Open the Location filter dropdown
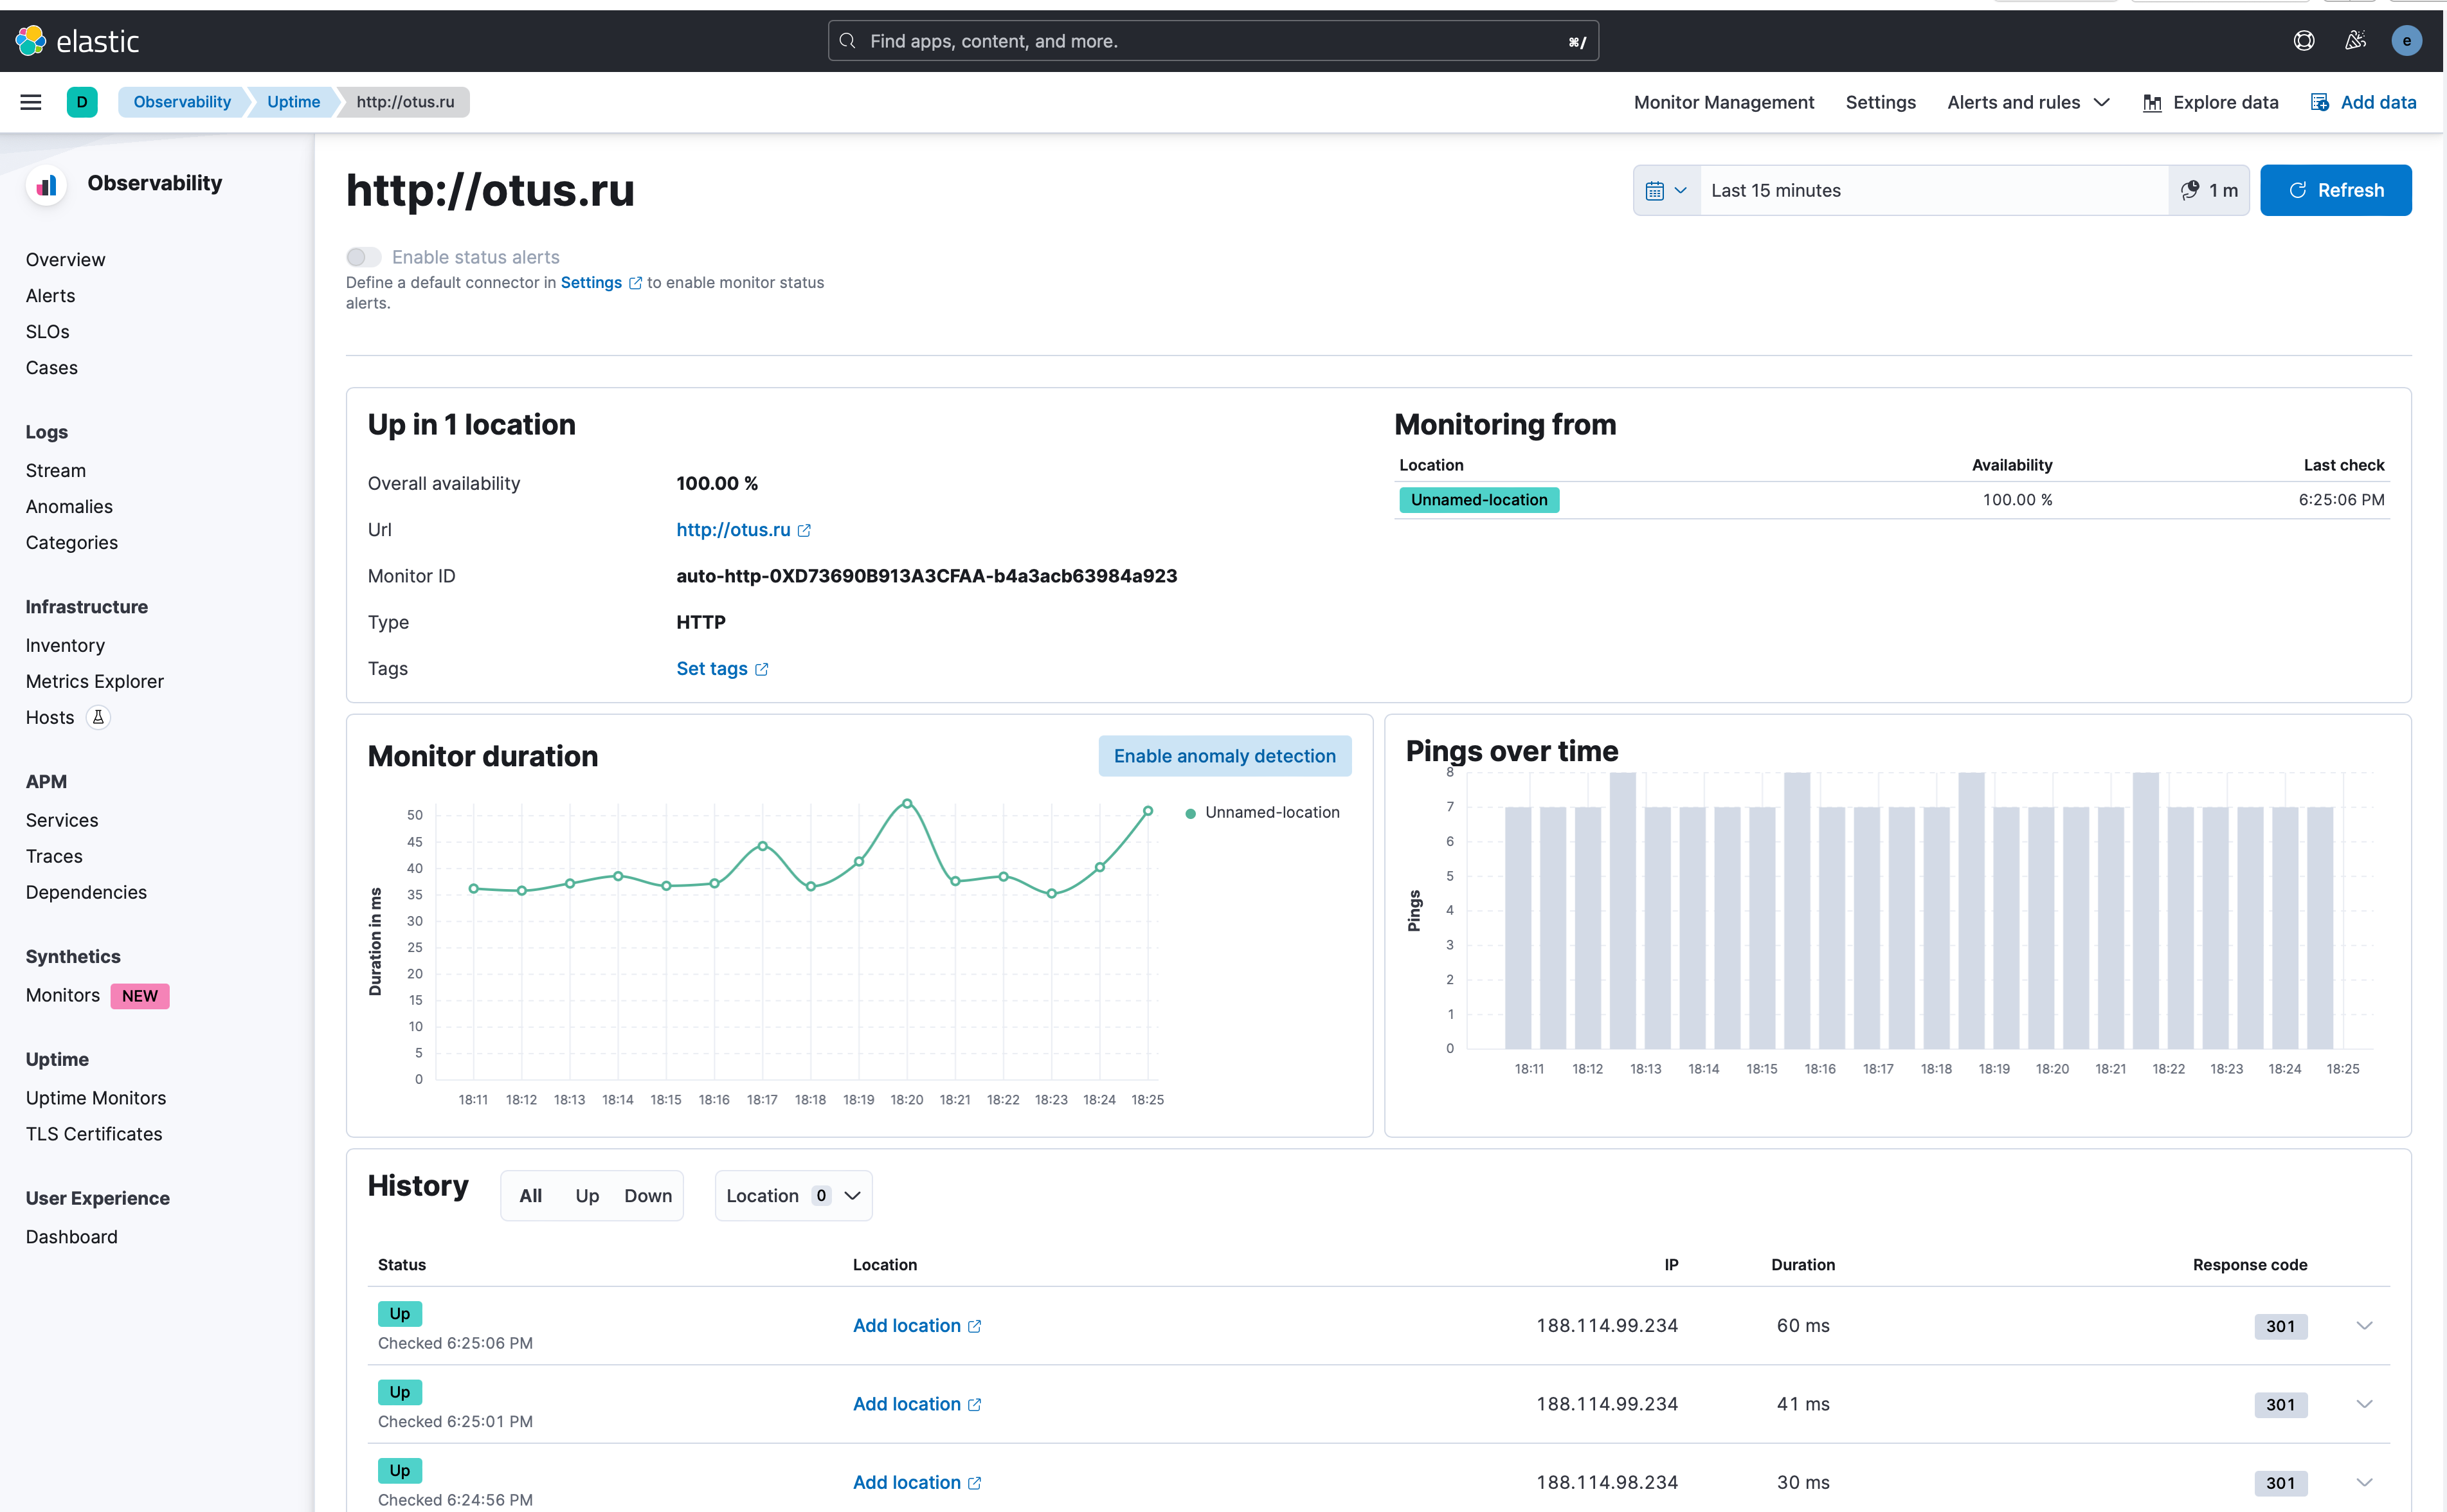 [x=793, y=1196]
